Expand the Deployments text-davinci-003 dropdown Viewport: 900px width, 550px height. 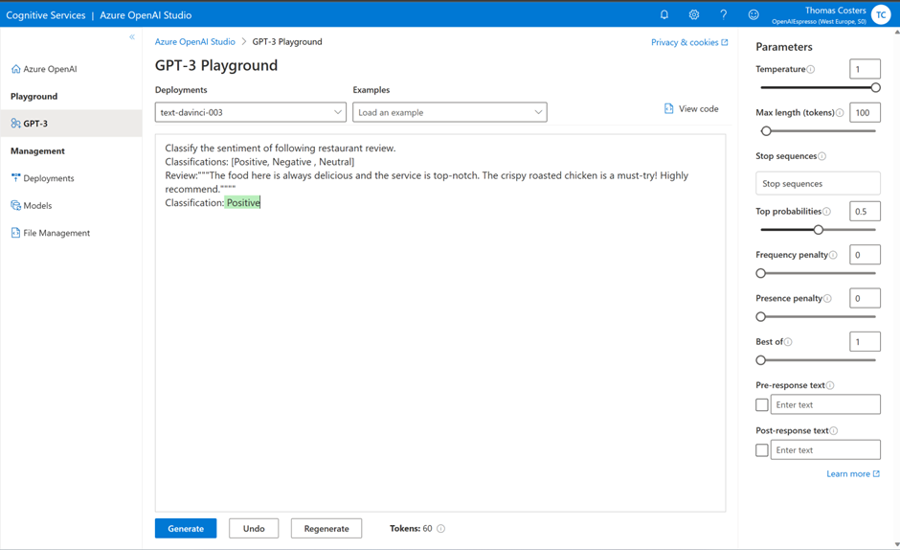coord(250,112)
